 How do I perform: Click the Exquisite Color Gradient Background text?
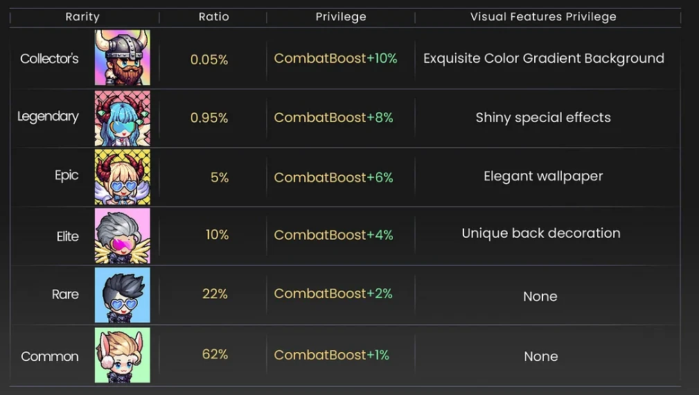point(543,58)
